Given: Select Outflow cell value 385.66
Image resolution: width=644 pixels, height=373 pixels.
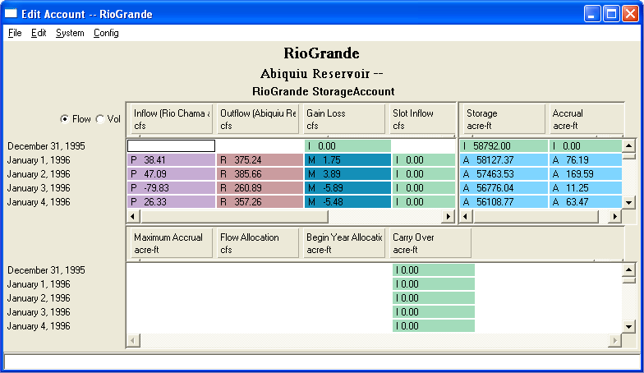Looking at the screenshot, I should 260,174.
